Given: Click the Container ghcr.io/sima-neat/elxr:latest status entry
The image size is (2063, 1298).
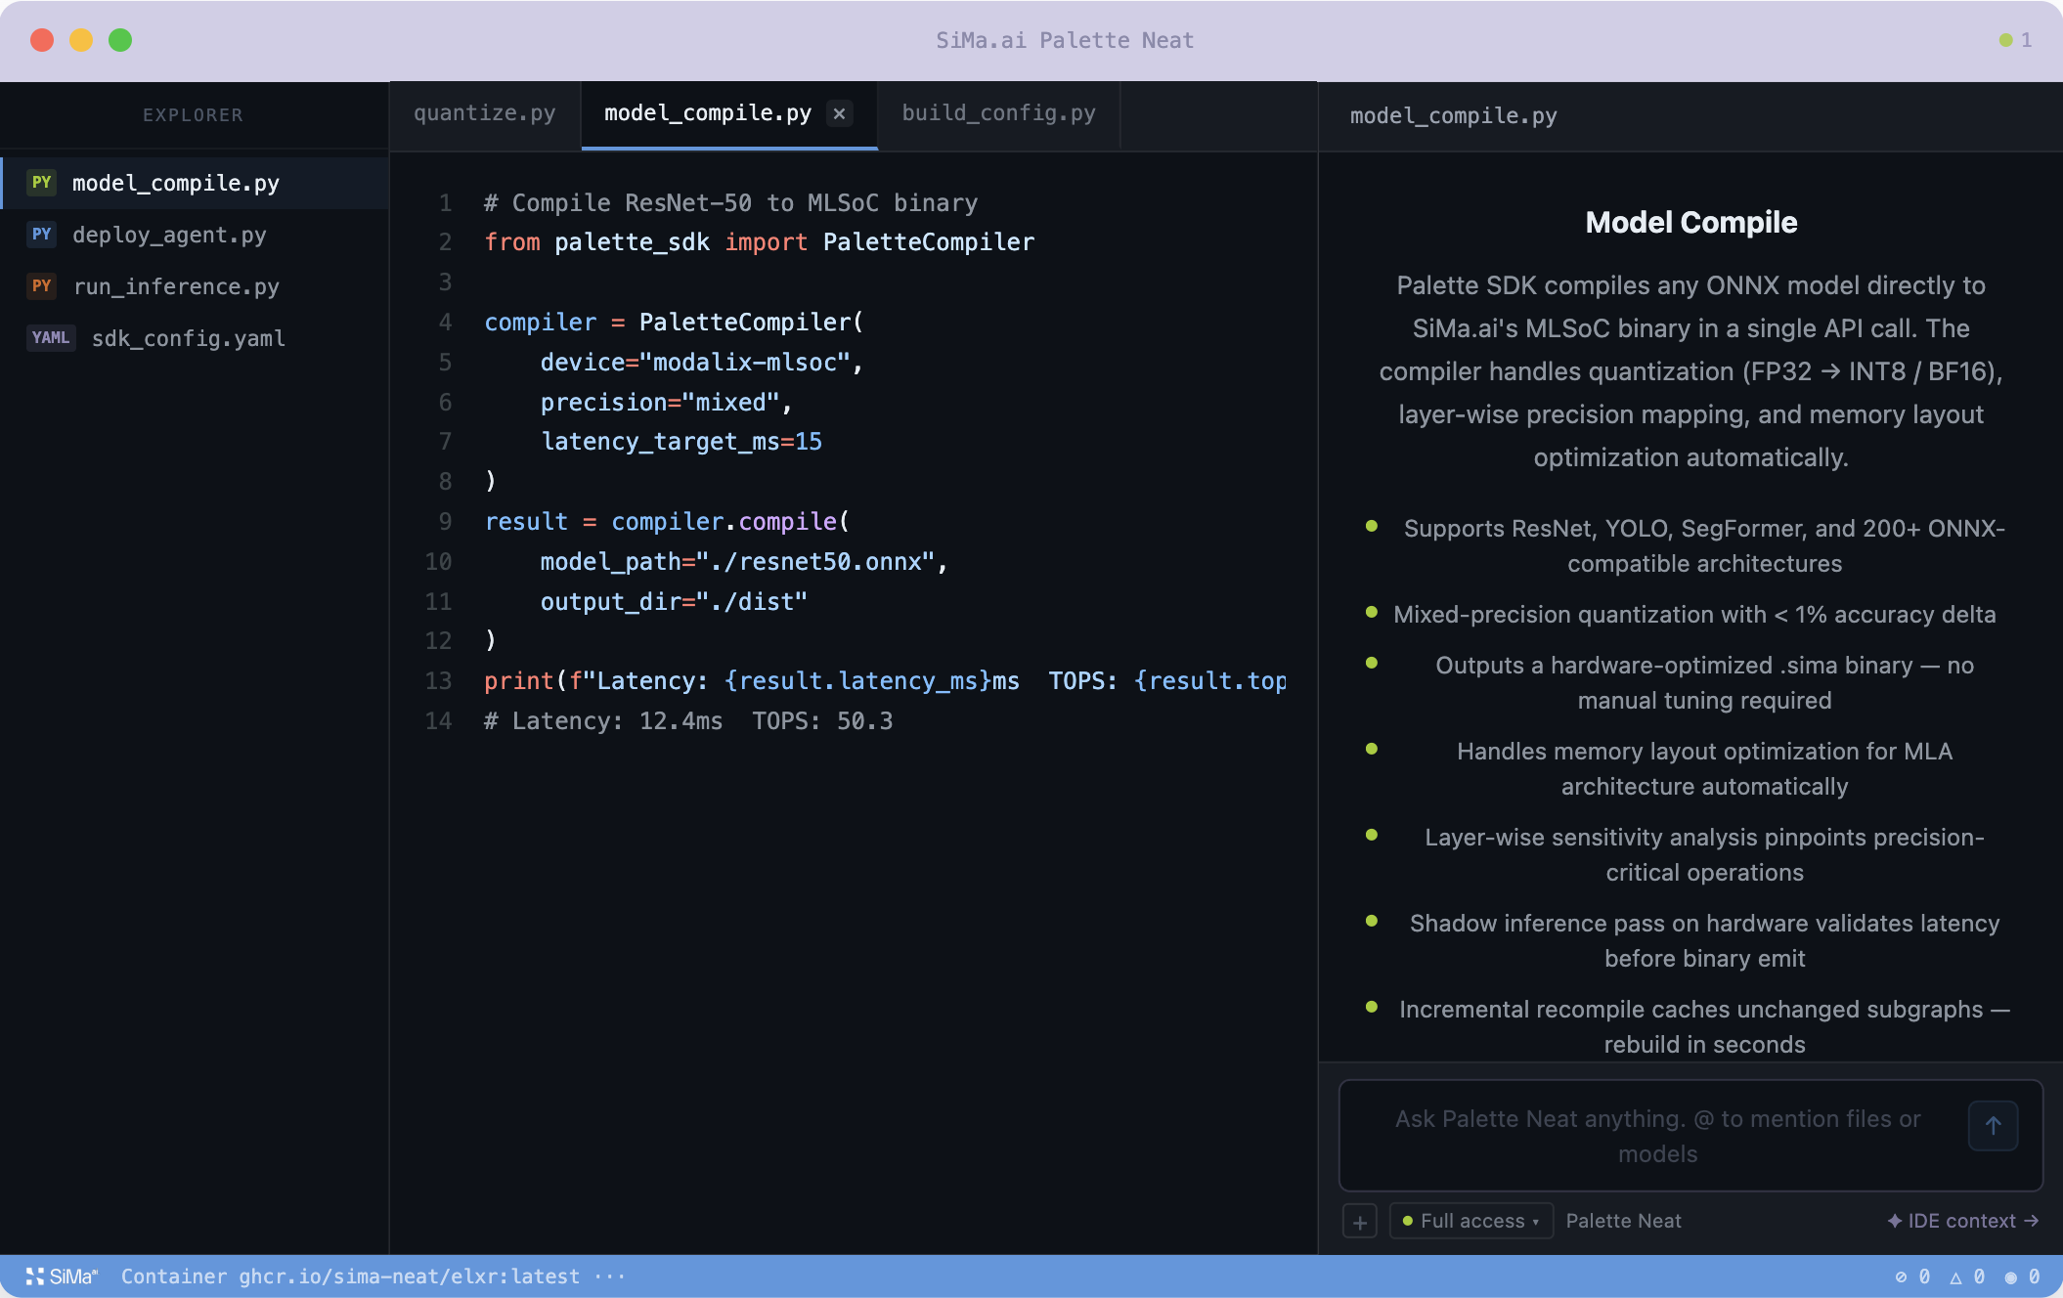Looking at the screenshot, I should [x=350, y=1276].
